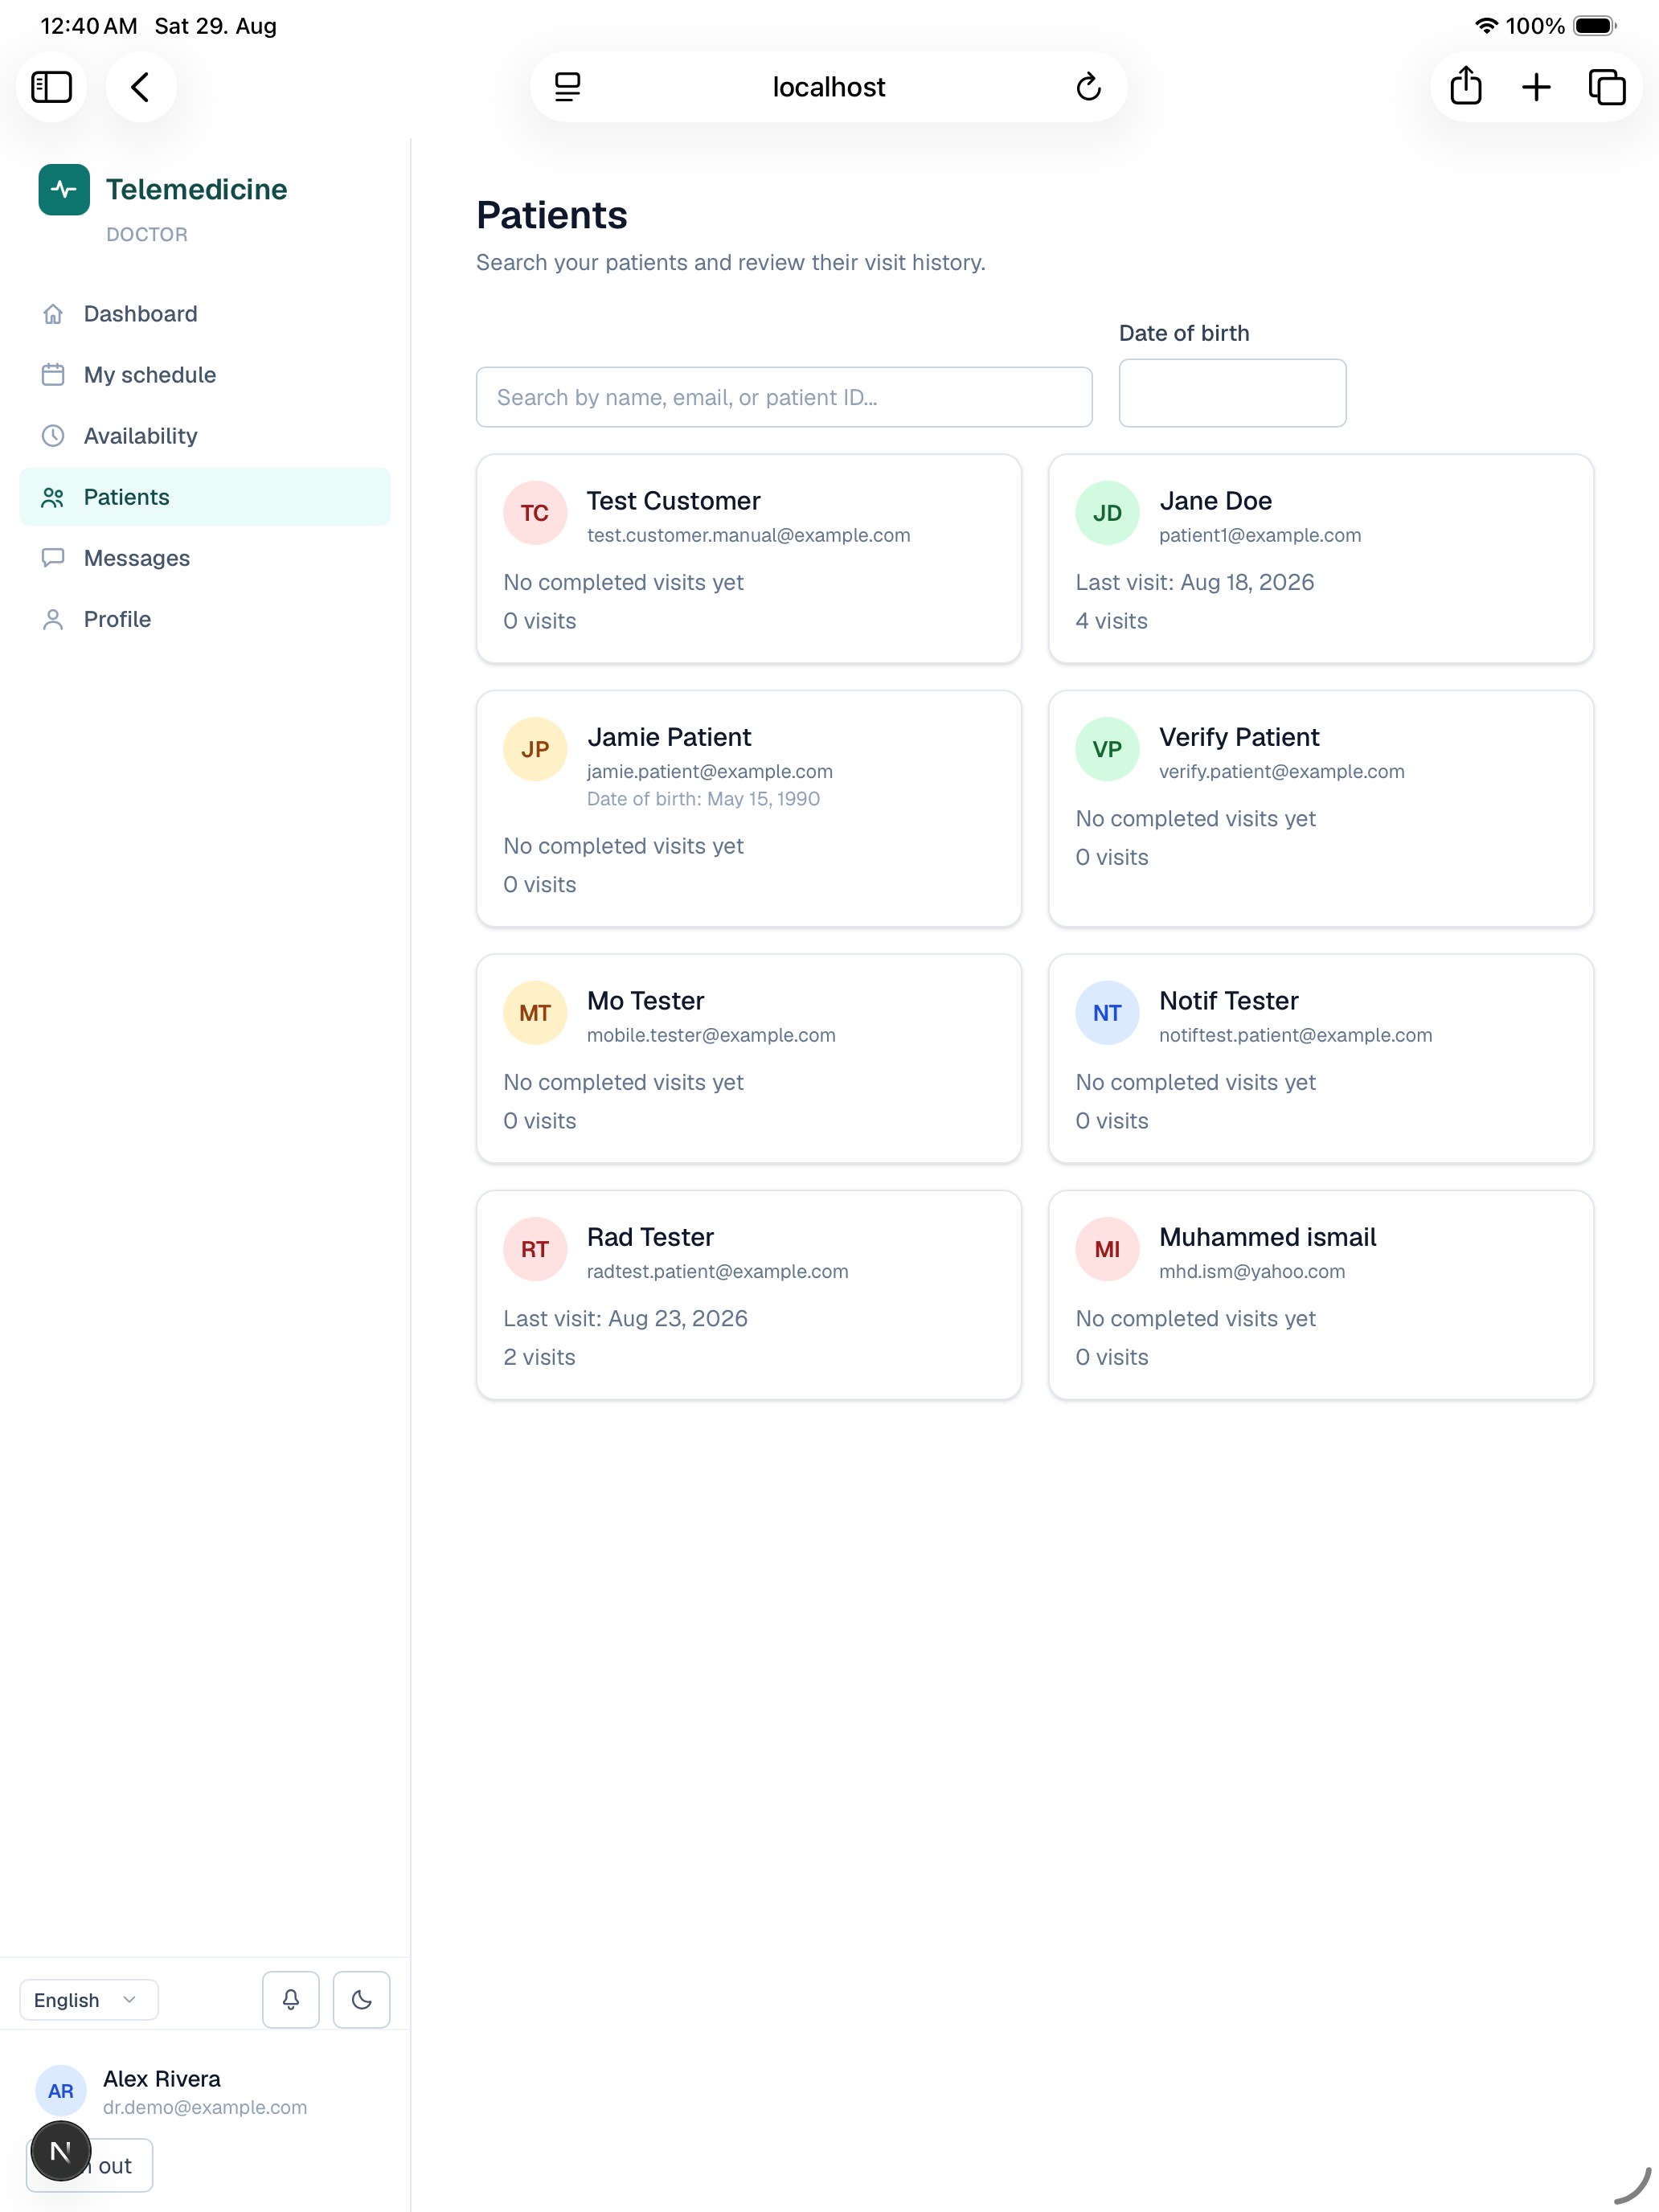The height and width of the screenshot is (2212, 1659).
Task: Click the Telemedicine heartbeat logo
Action: pyautogui.click(x=64, y=189)
